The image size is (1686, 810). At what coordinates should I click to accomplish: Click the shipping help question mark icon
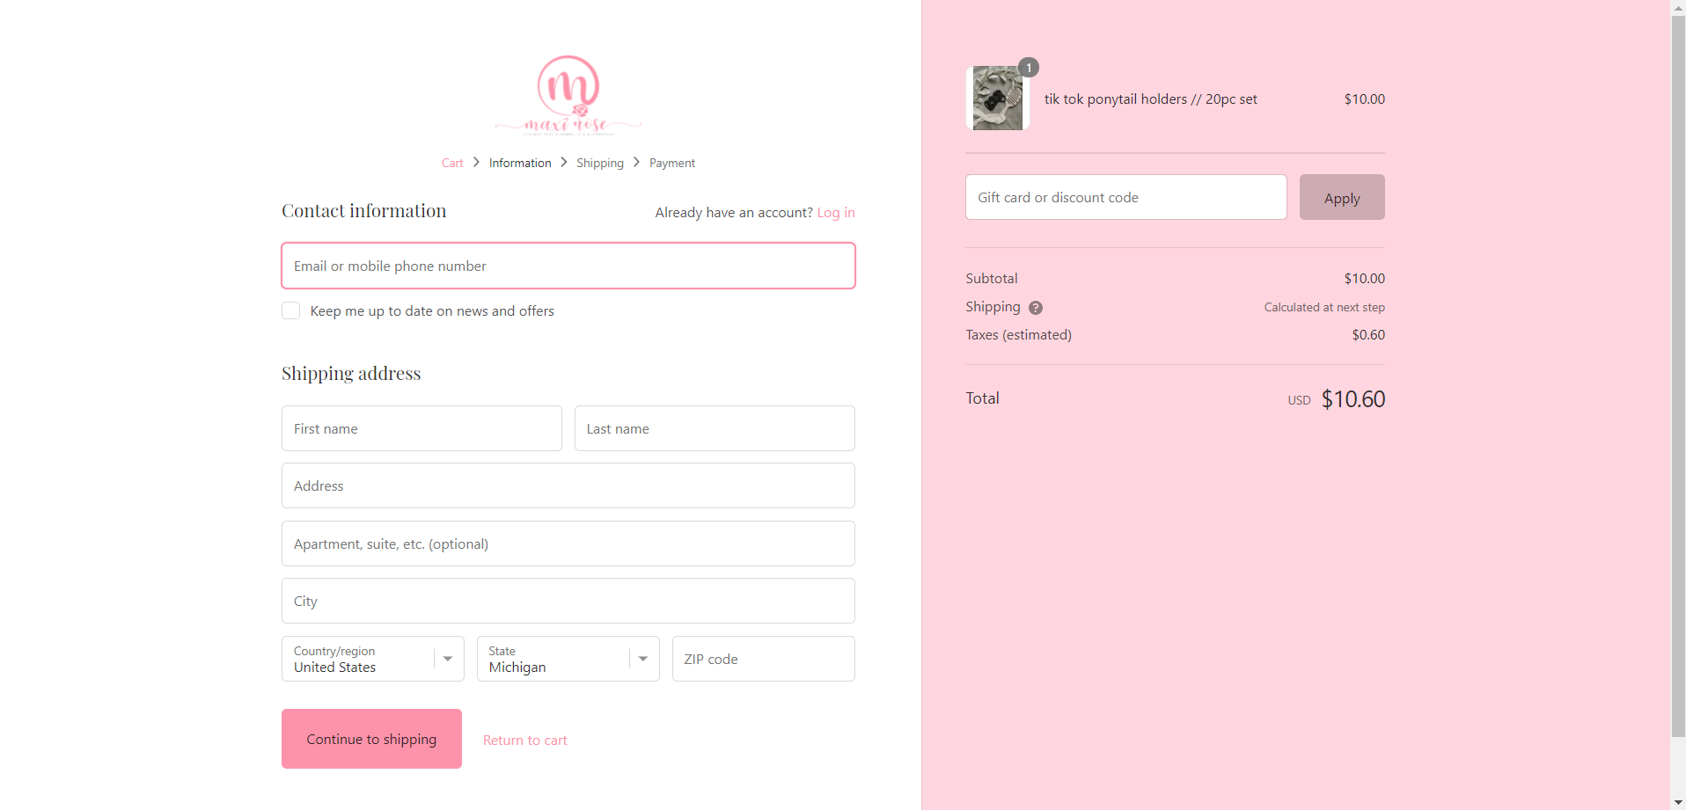[1036, 308]
